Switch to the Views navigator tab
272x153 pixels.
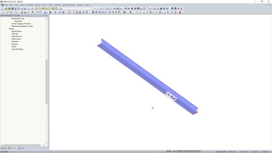pyautogui.click(x=21, y=148)
